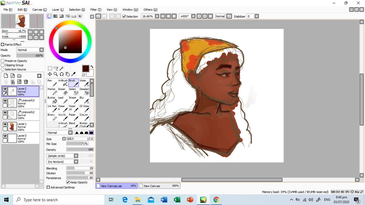Choose the Water brush tool
This screenshot has width=365, height=205.
(84, 83)
